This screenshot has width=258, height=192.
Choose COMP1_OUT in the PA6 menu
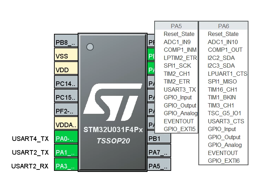coord(223,50)
